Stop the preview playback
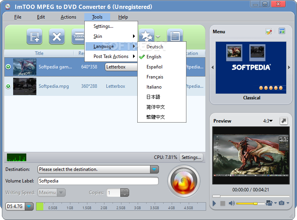 point(223,203)
